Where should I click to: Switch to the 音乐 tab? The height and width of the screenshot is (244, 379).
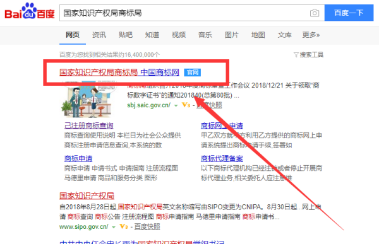pos(205,35)
